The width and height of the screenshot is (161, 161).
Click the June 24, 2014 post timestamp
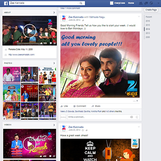(74, 20)
